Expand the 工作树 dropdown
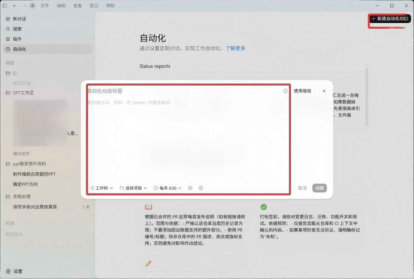414x279 pixels. [101, 188]
